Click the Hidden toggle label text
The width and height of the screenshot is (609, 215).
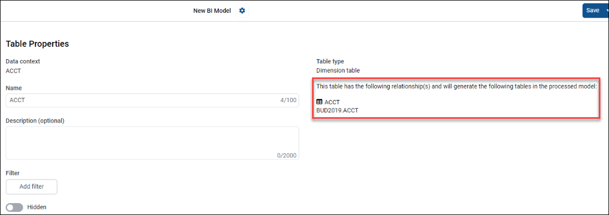click(37, 207)
